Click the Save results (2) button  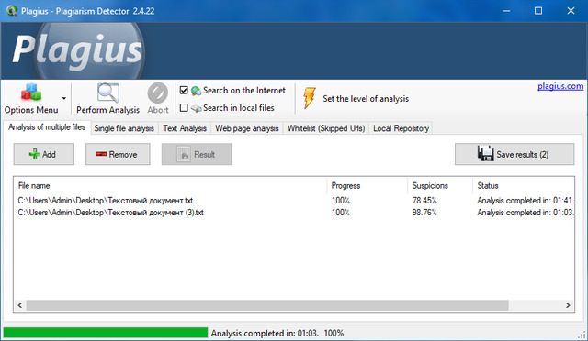point(514,154)
